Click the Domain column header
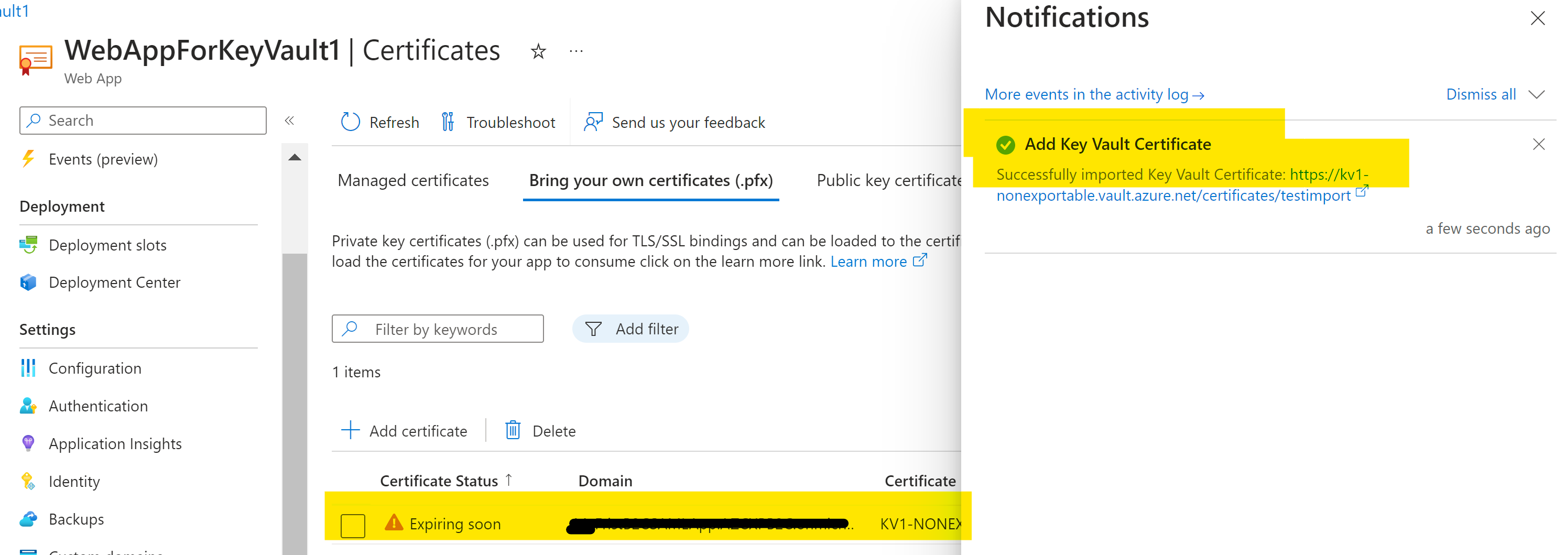Screen dimensions: 1566x555 (605, 481)
